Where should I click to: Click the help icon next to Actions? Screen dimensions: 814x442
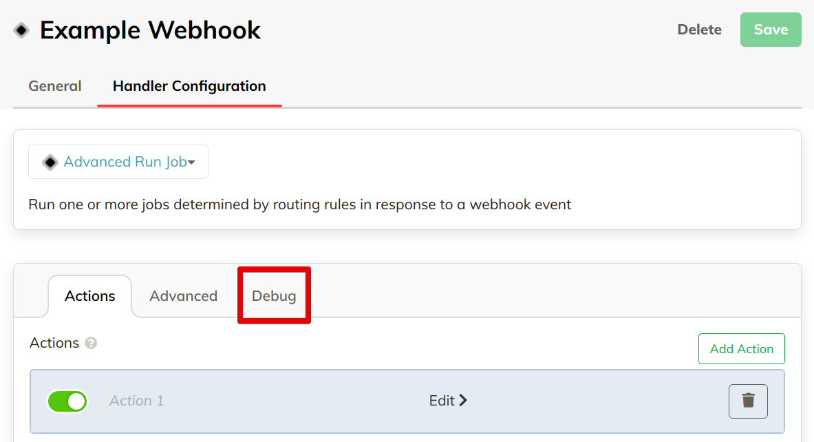(x=91, y=344)
